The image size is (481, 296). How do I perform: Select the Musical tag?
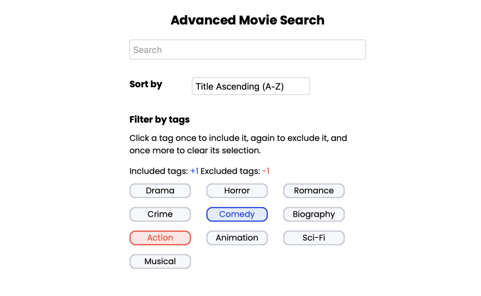click(x=160, y=261)
